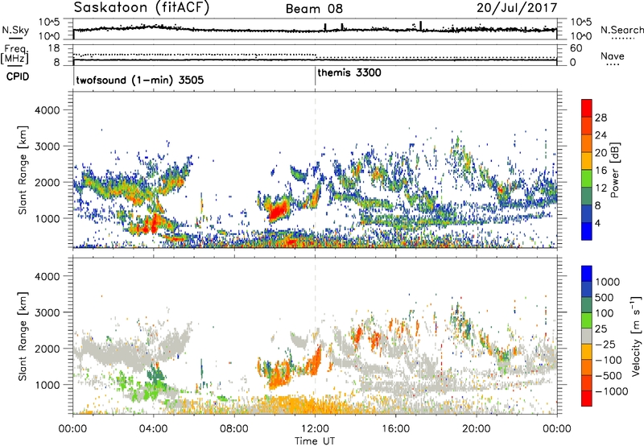644x446 pixels.
Task: Click the 3000 tick on the velocity panel
Action: point(47,312)
